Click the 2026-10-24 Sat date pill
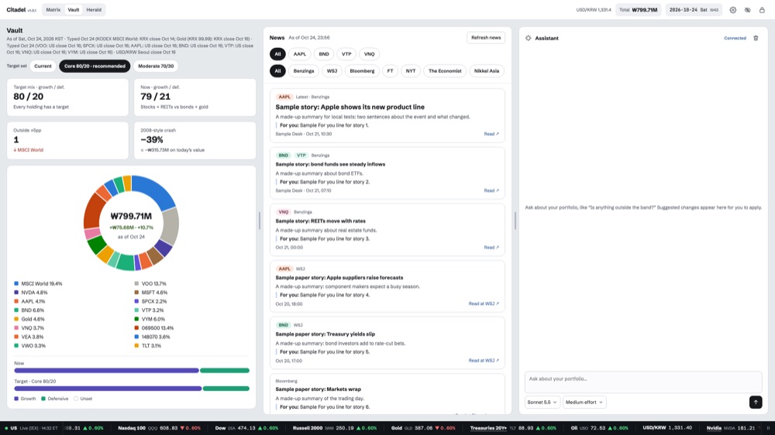The image size is (775, 435). point(694,10)
